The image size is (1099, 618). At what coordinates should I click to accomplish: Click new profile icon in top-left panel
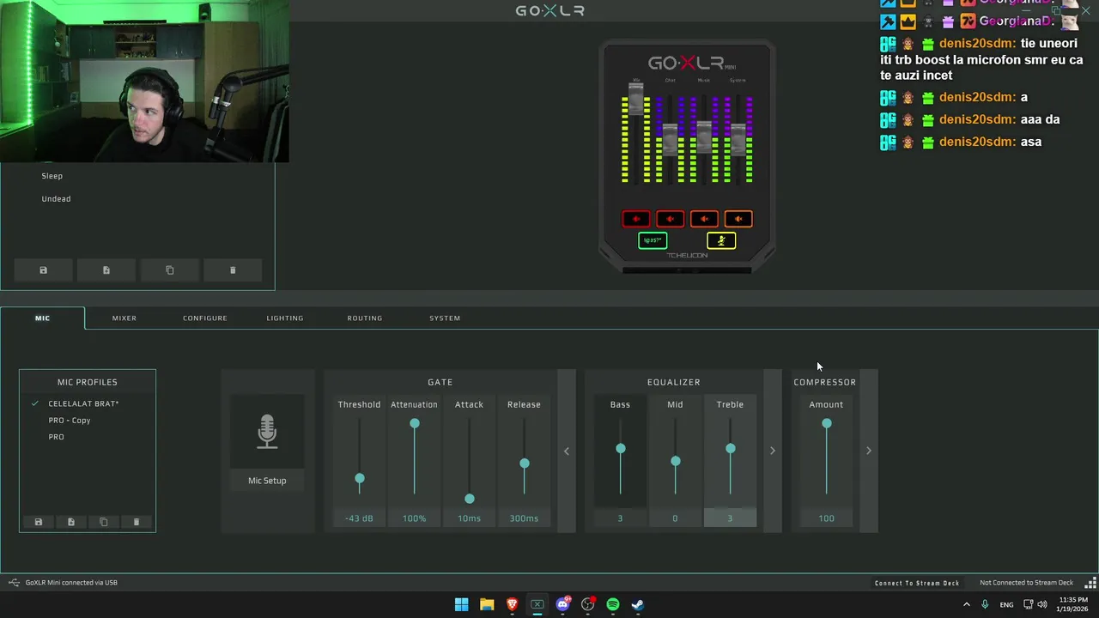(106, 270)
